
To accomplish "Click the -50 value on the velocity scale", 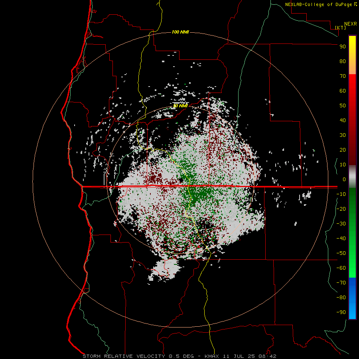I will [341, 253].
